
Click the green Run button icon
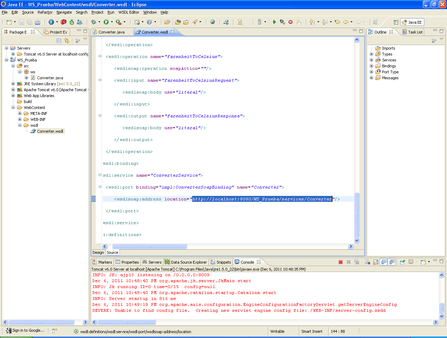coord(106,22)
